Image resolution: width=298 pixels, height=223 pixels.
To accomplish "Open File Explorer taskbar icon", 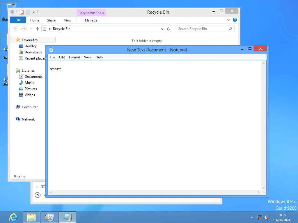I will click(31, 217).
